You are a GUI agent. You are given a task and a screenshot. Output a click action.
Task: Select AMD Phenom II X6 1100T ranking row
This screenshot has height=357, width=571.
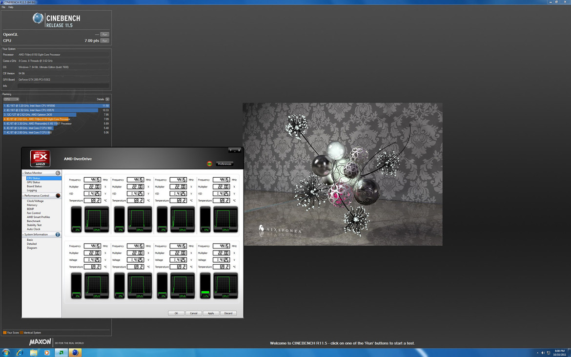(56, 124)
